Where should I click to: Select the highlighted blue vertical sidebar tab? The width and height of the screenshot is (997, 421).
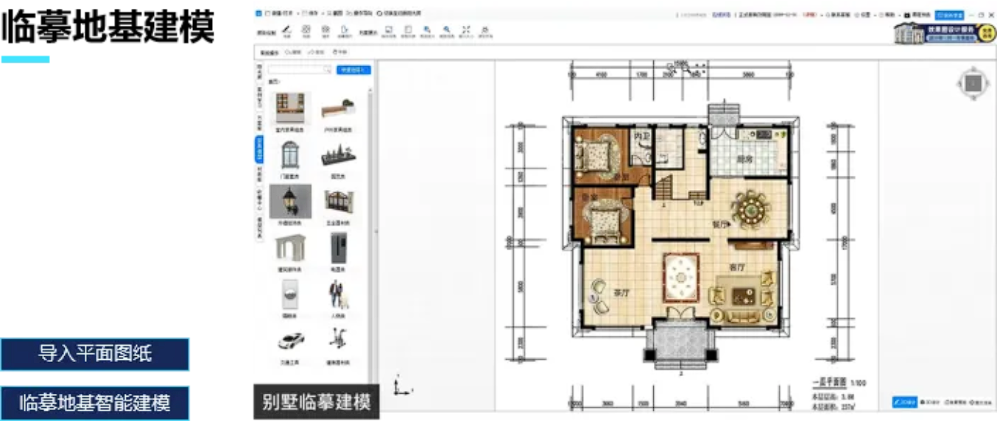[x=259, y=149]
